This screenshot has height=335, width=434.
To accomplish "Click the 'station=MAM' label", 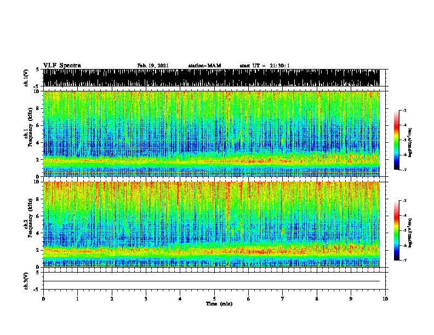I will click(x=204, y=66).
